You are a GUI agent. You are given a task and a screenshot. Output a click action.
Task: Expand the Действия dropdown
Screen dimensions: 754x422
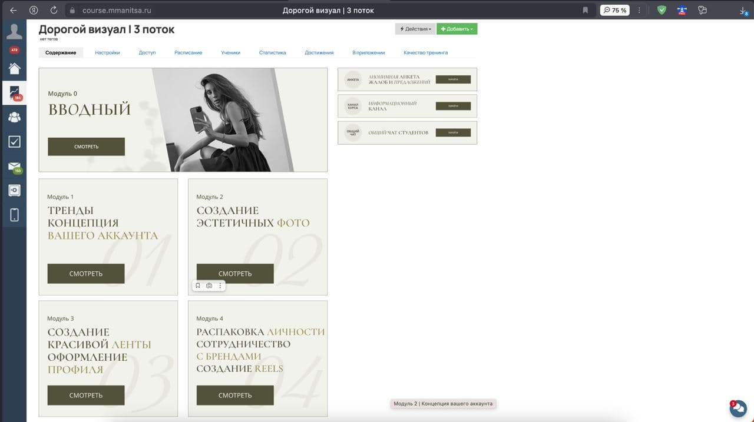(x=415, y=29)
